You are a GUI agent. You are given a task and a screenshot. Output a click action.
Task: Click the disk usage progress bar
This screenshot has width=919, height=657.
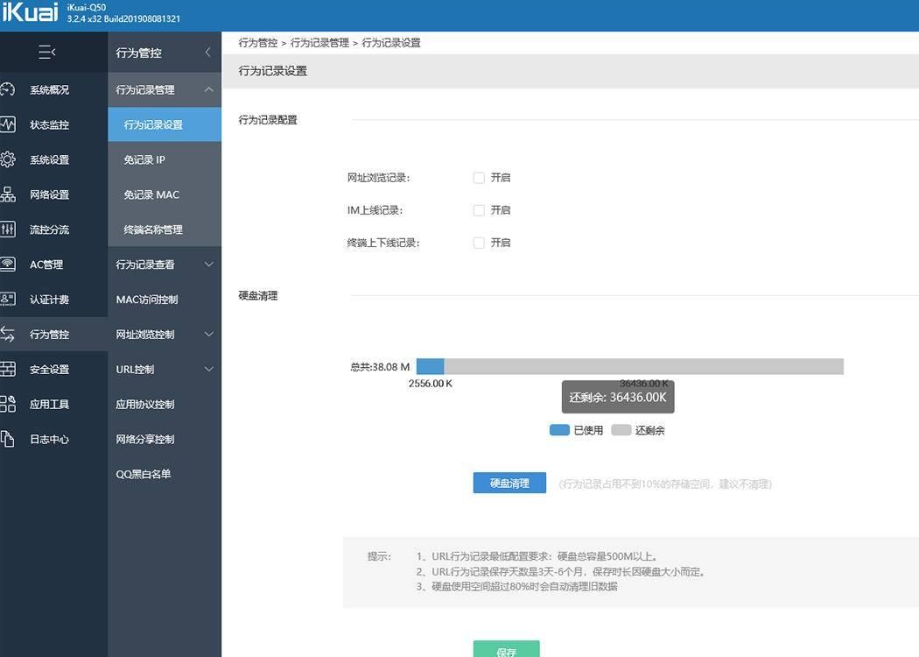pyautogui.click(x=630, y=365)
